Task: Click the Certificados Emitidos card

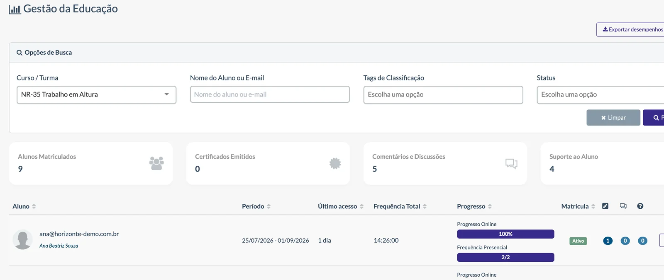Action: click(268, 163)
